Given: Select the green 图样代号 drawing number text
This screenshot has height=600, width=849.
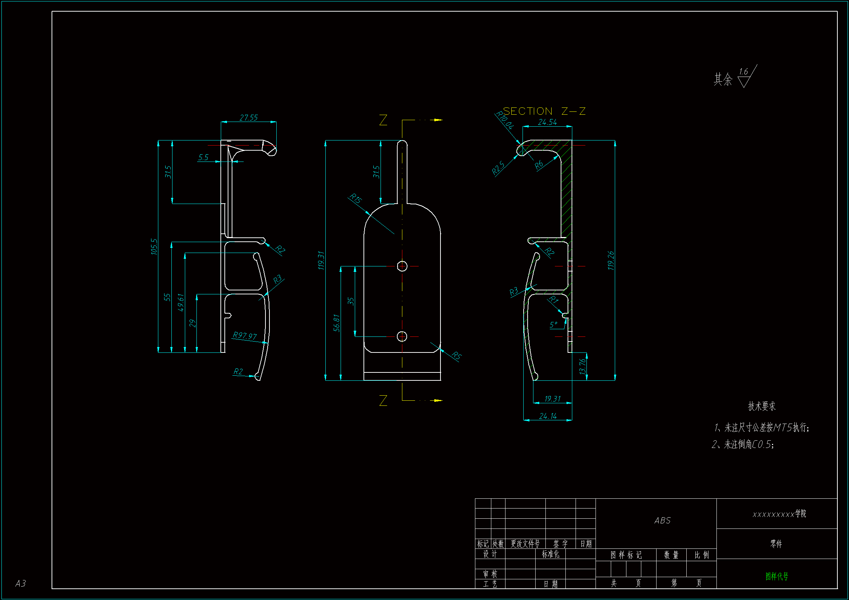Looking at the screenshot, I should (x=776, y=576).
